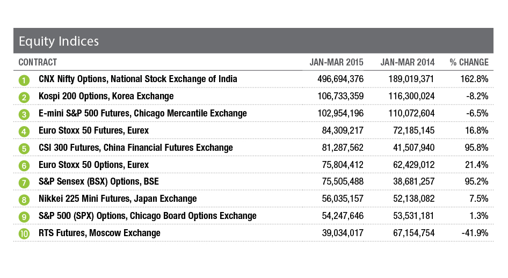This screenshot has width=508, height=278.
Task: Click the % CHANGE column header
Action: point(469,62)
